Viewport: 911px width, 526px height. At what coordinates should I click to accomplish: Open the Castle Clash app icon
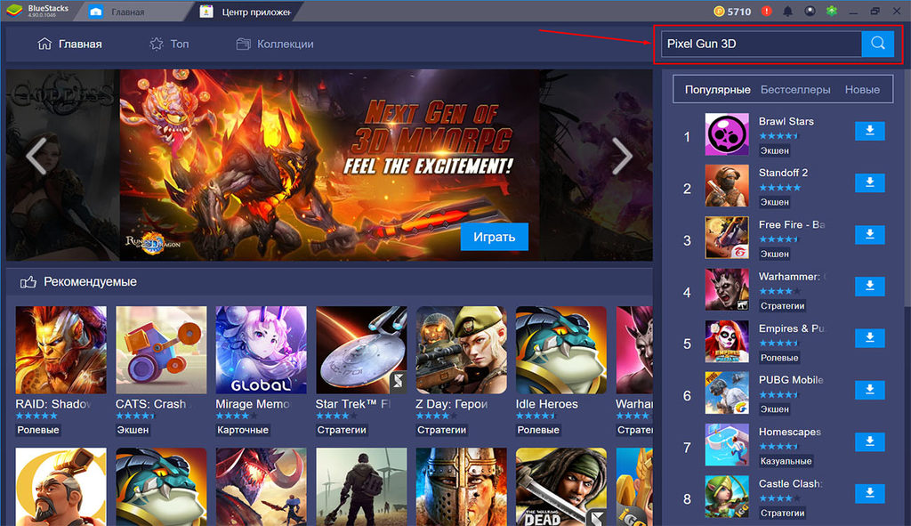coord(727,497)
